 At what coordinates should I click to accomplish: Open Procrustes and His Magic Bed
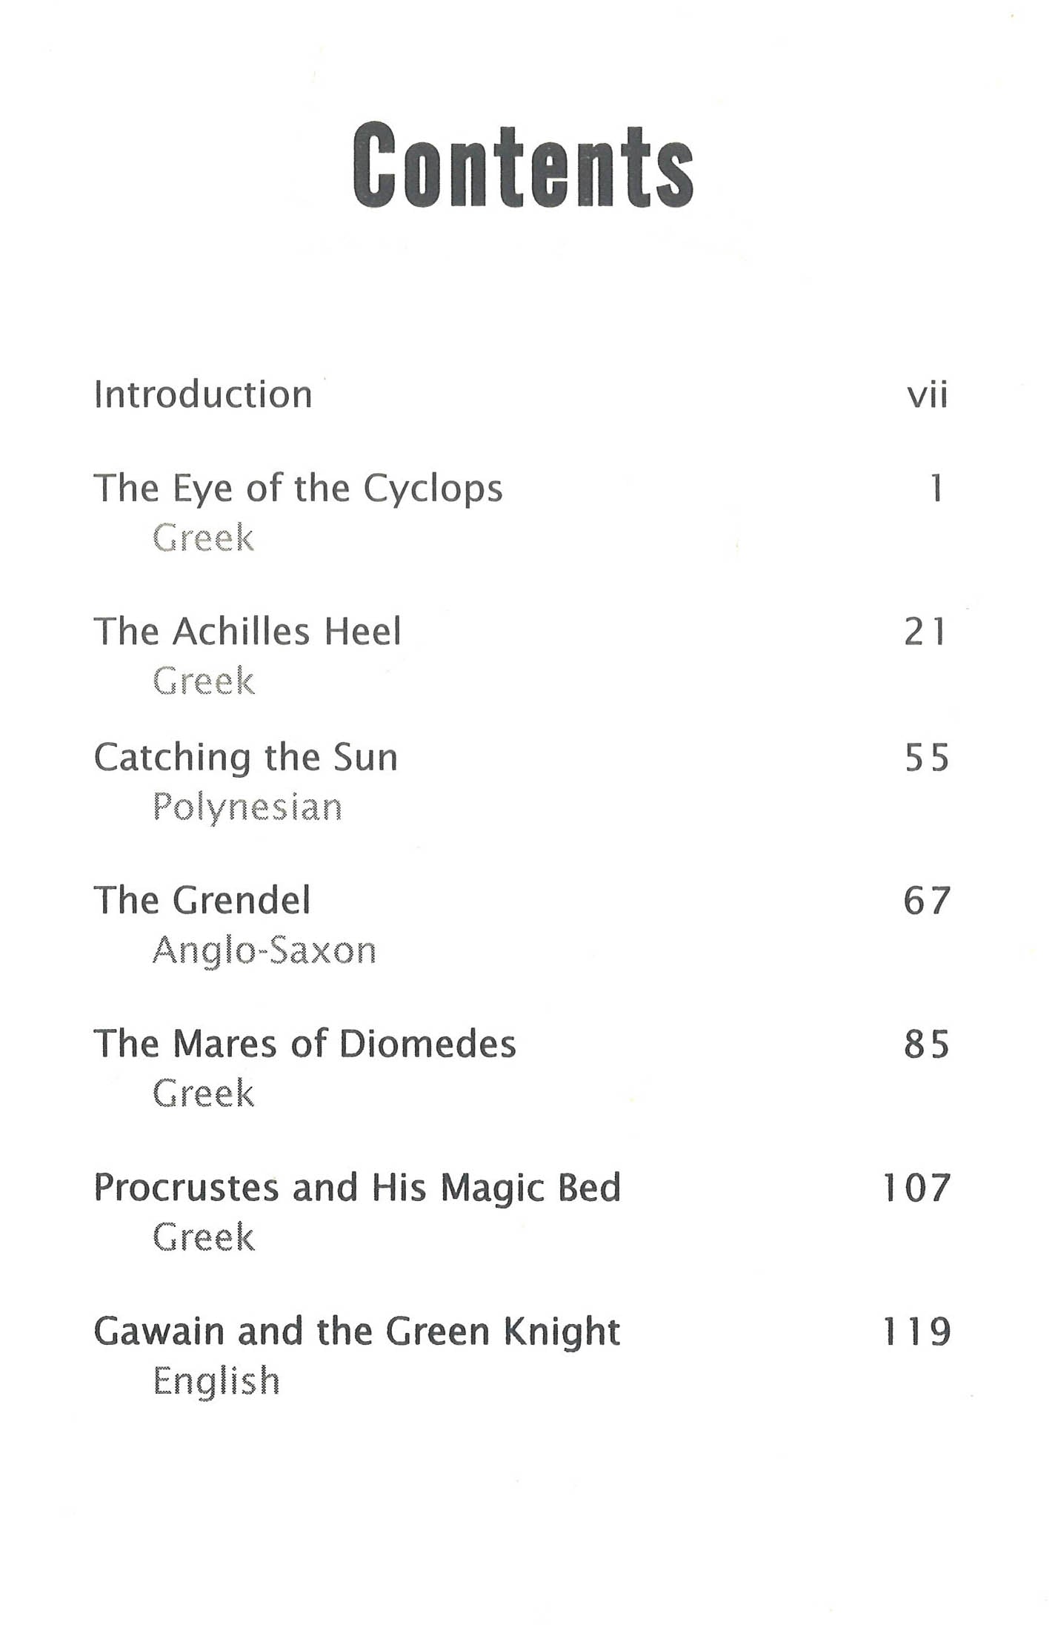[357, 1188]
